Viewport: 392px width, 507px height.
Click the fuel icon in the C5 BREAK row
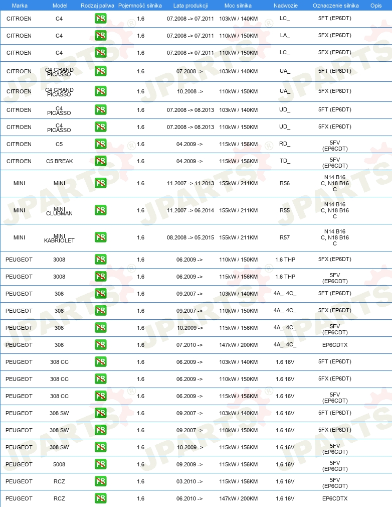coord(100,161)
